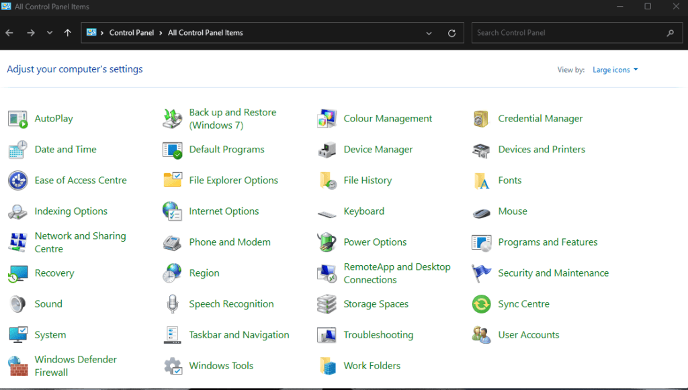Open the Storage Spaces icon
Image resolution: width=688 pixels, height=390 pixels.
327,304
